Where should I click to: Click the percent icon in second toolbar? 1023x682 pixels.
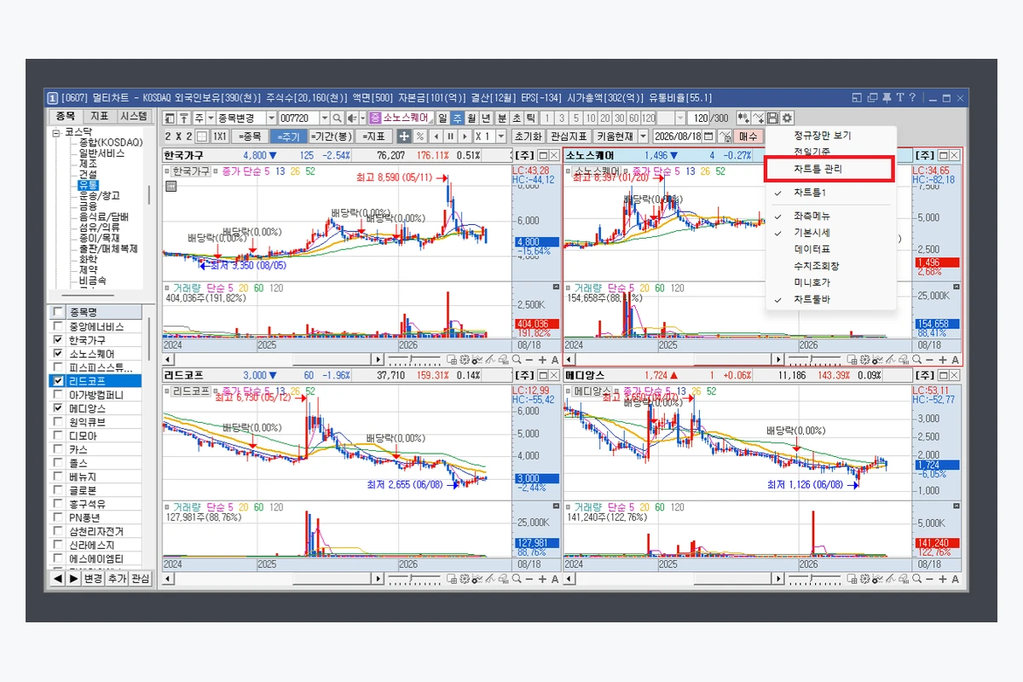420,136
